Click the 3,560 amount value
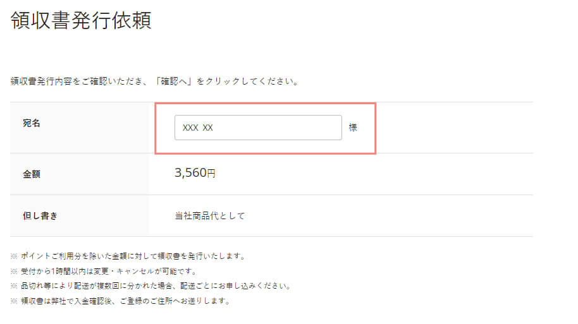Image resolution: width=578 pixels, height=324 pixels. (190, 173)
